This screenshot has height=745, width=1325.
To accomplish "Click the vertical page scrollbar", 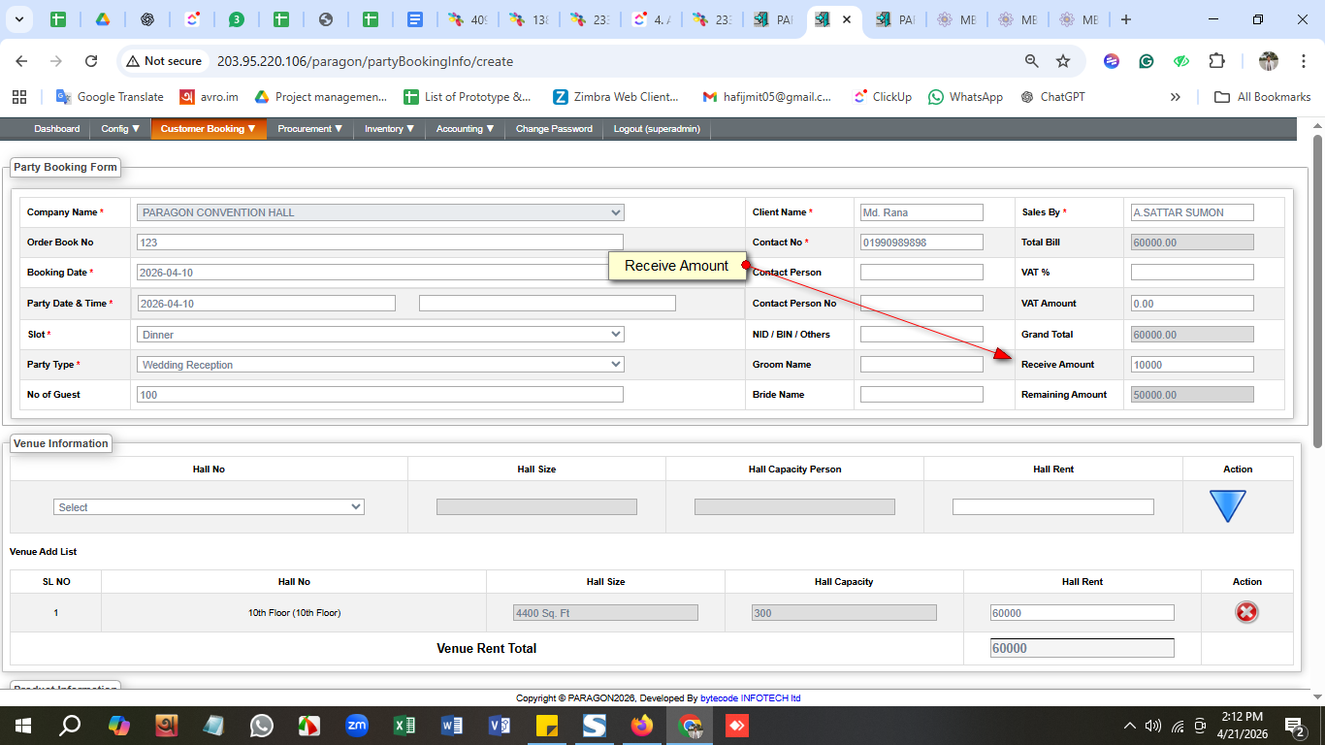I will pos(1317,291).
